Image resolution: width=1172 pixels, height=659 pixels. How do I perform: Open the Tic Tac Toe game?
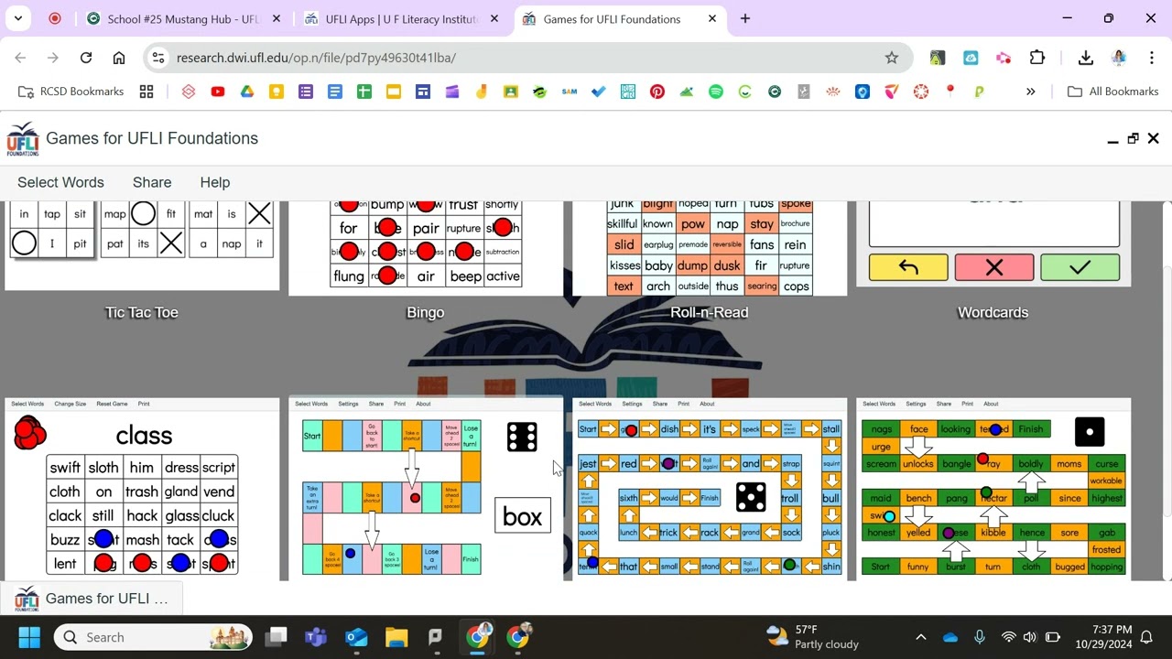142,246
